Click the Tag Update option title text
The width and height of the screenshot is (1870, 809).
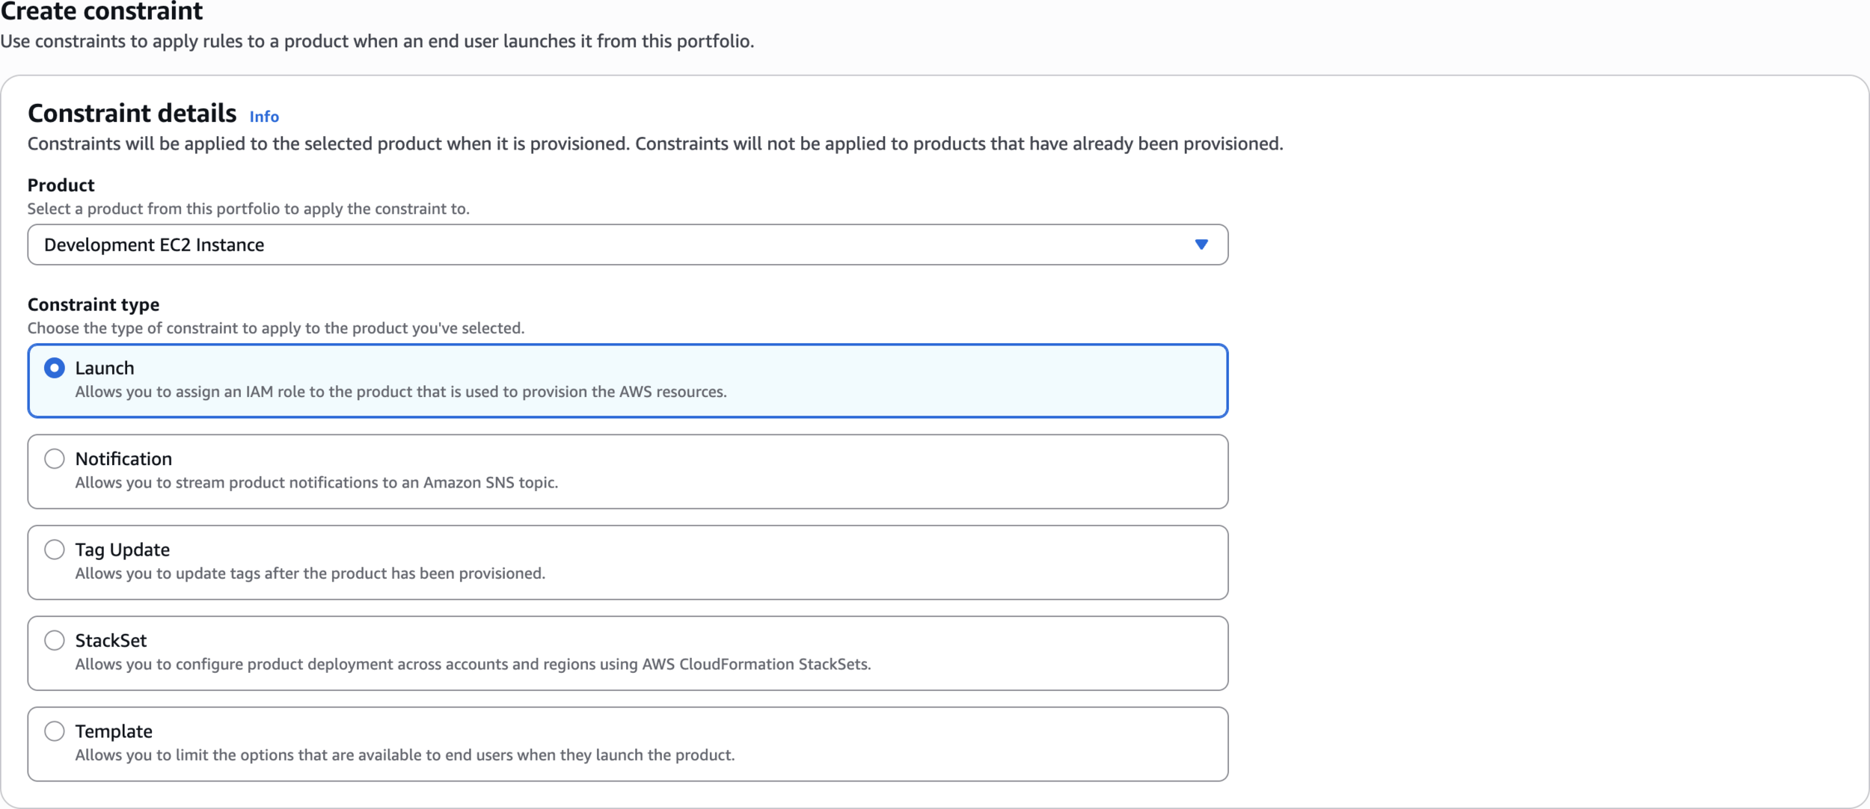[x=122, y=550]
